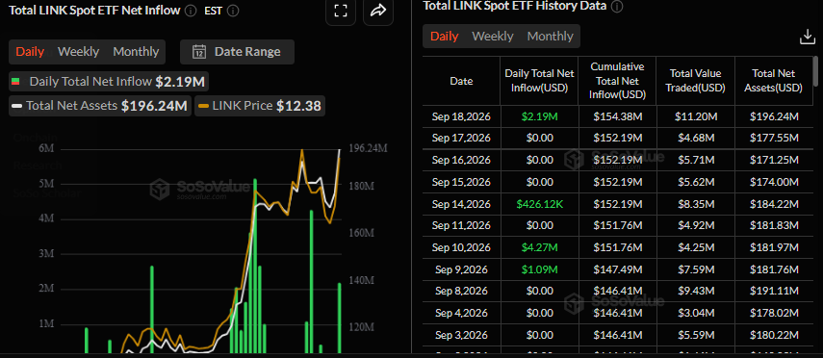Click the history table vertical scrollbar
823x358 pixels.
pyautogui.click(x=815, y=71)
